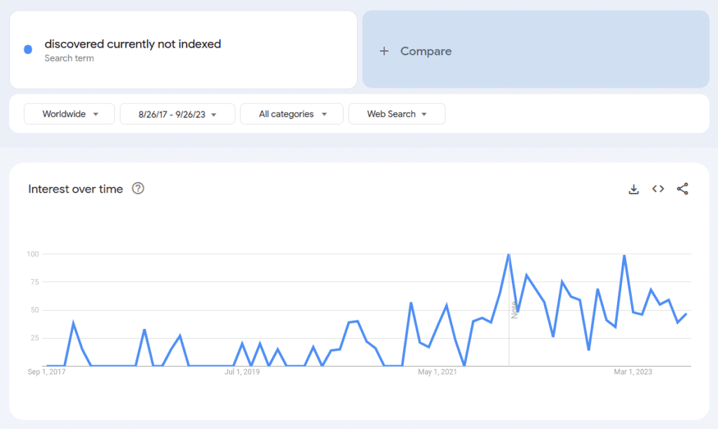Click the Note marker on the chart timeline

click(514, 308)
